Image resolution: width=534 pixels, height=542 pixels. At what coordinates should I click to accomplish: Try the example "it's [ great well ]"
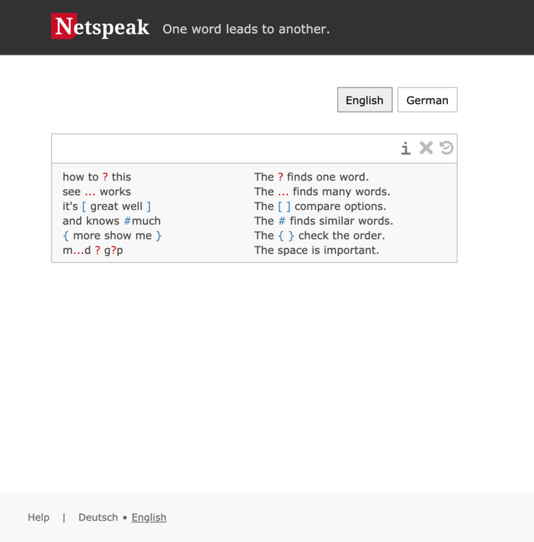107,207
